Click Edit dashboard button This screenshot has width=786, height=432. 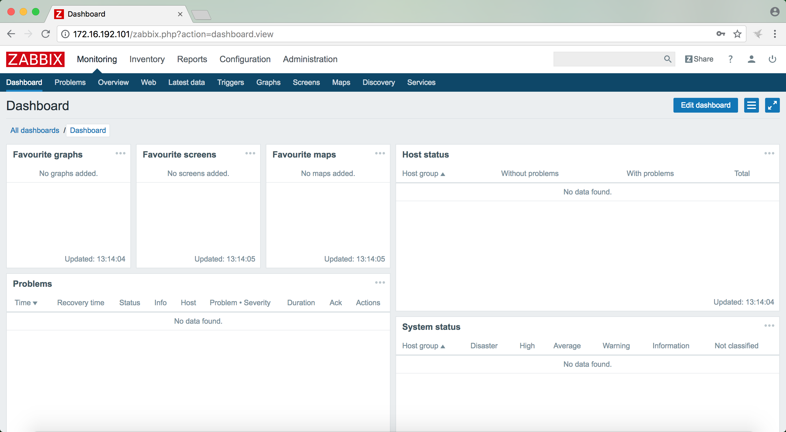pos(705,106)
